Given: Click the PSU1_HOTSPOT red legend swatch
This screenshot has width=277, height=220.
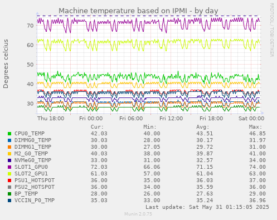Looking at the screenshot, I should click(9, 180).
